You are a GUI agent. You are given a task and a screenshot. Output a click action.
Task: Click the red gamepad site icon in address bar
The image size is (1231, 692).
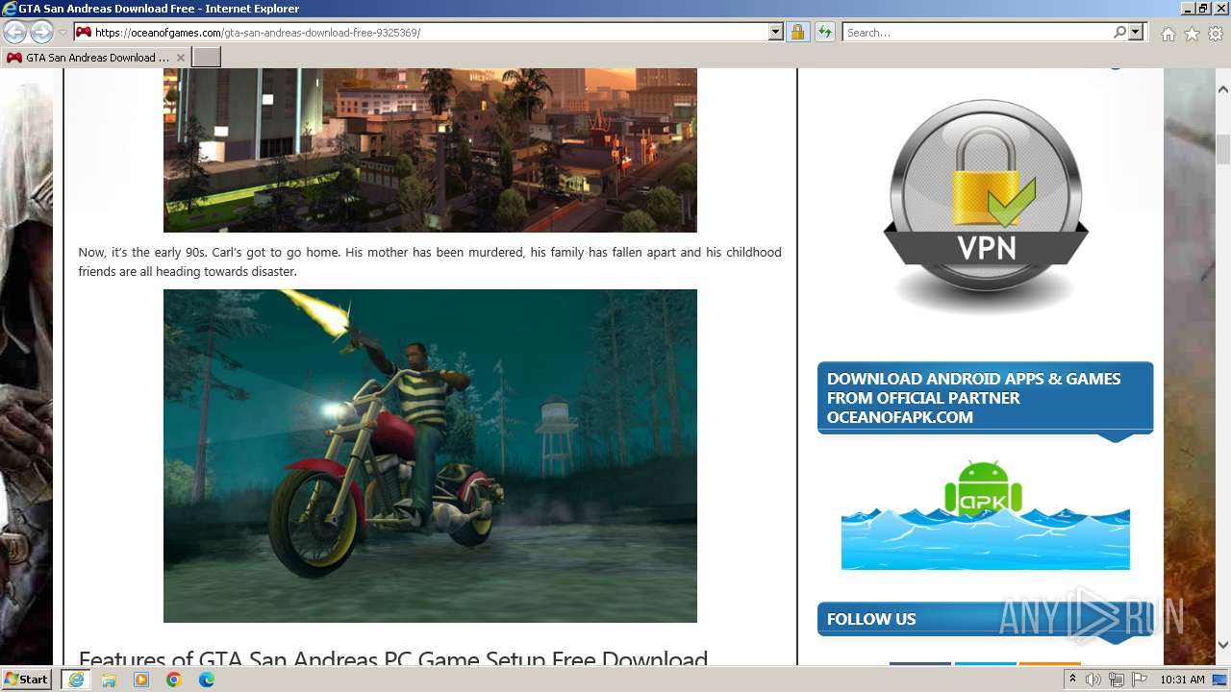(84, 32)
